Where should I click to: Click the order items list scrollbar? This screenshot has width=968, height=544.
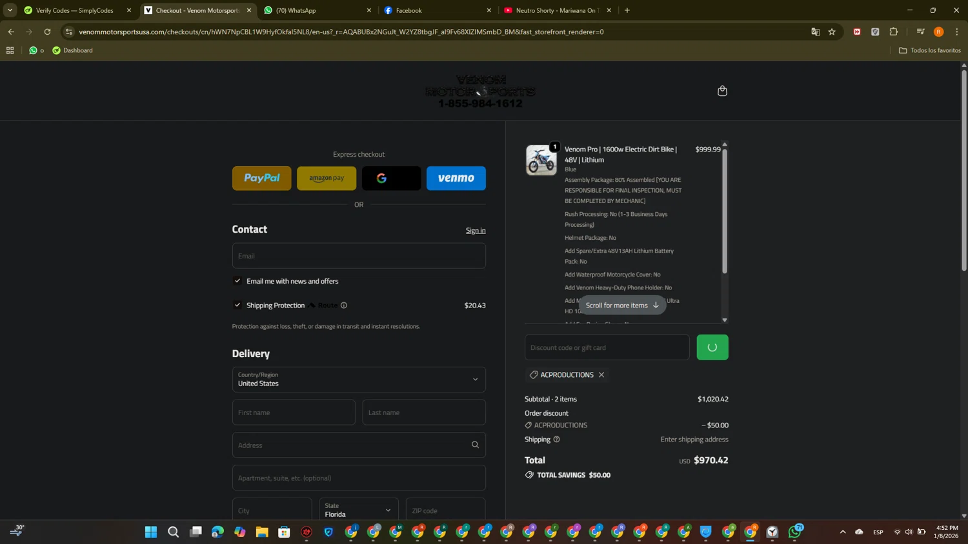click(725, 211)
